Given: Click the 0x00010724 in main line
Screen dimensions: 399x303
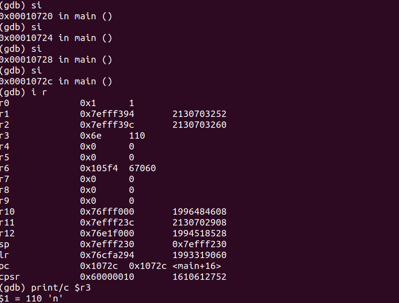Looking at the screenshot, I should (x=56, y=38).
